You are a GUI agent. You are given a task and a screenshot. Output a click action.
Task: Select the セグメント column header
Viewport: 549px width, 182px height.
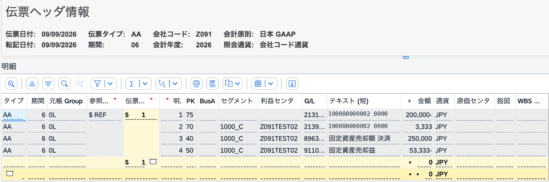[x=238, y=101]
